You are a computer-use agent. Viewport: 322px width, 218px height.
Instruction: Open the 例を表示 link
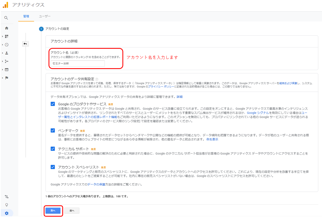point(212,139)
